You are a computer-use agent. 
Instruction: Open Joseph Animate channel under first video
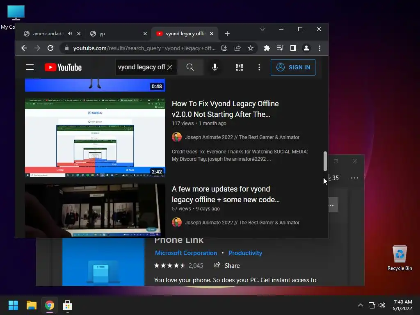tap(242, 137)
